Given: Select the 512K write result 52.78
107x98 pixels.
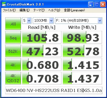Looking at the screenshot, I should (82, 51).
